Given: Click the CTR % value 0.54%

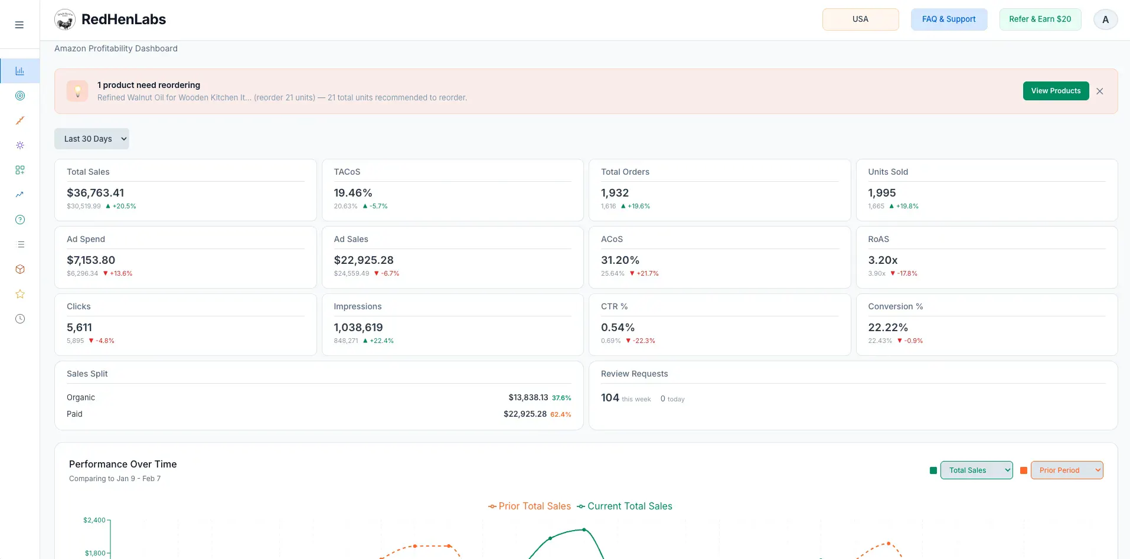Looking at the screenshot, I should coord(618,328).
